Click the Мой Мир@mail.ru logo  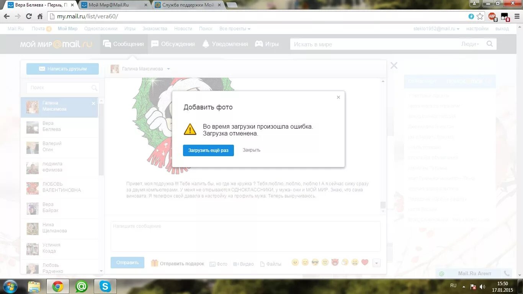click(56, 44)
